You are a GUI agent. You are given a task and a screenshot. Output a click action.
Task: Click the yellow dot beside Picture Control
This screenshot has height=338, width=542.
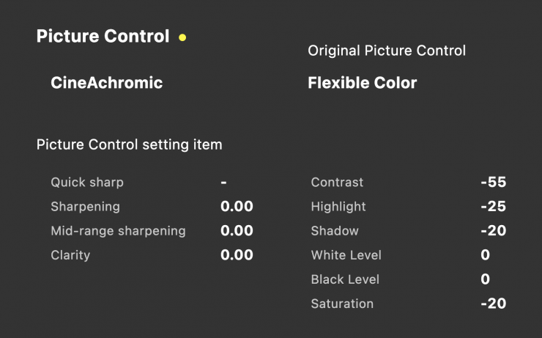(x=182, y=37)
